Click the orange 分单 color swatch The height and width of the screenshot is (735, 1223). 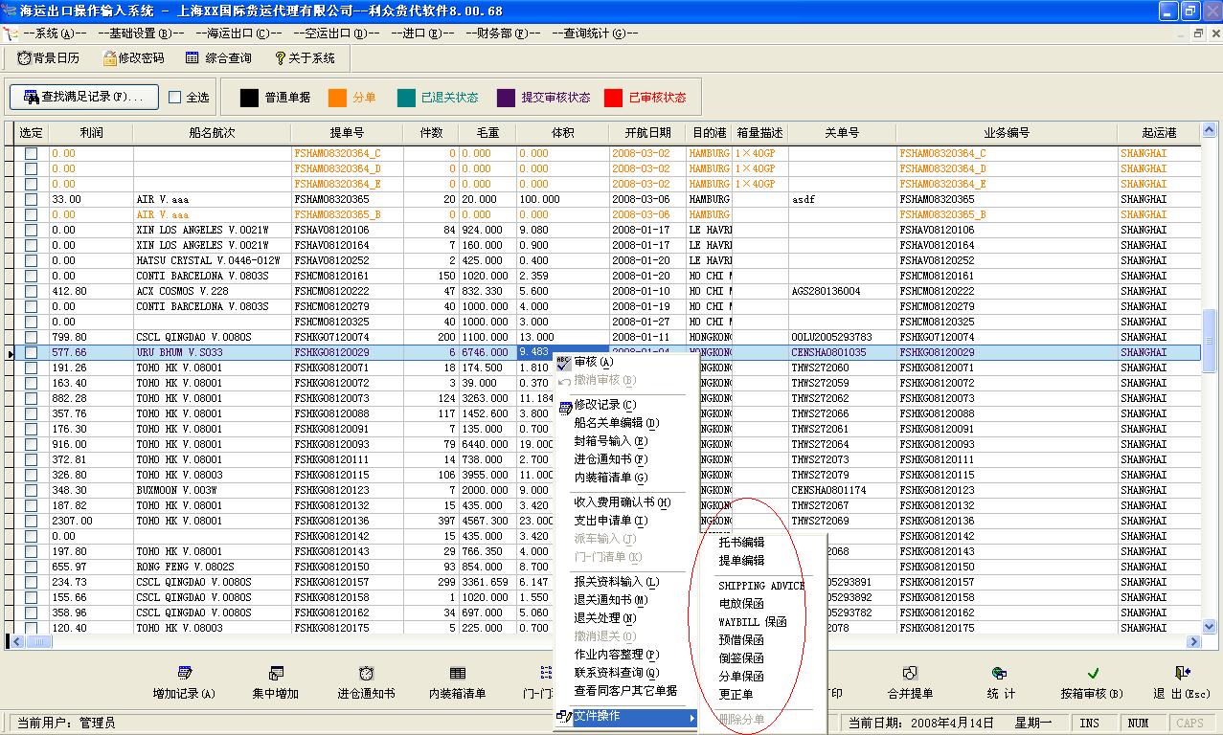point(337,98)
